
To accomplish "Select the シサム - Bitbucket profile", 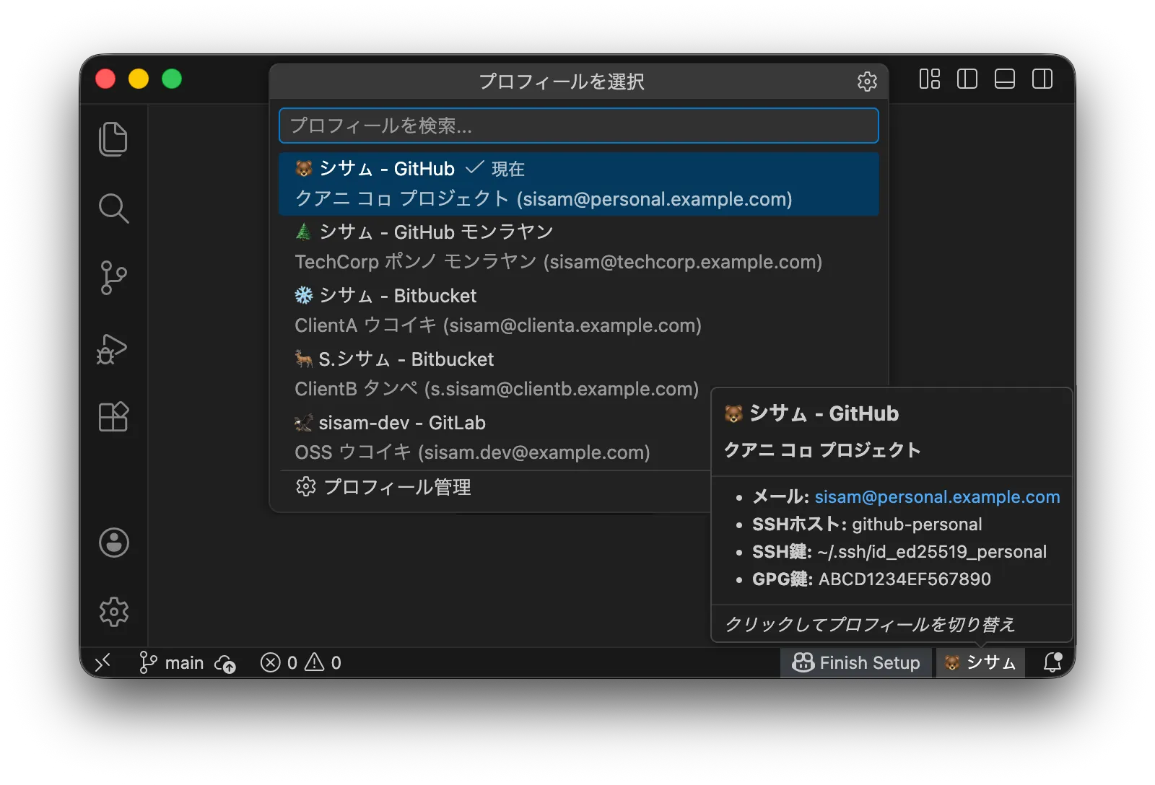I will pyautogui.click(x=579, y=310).
